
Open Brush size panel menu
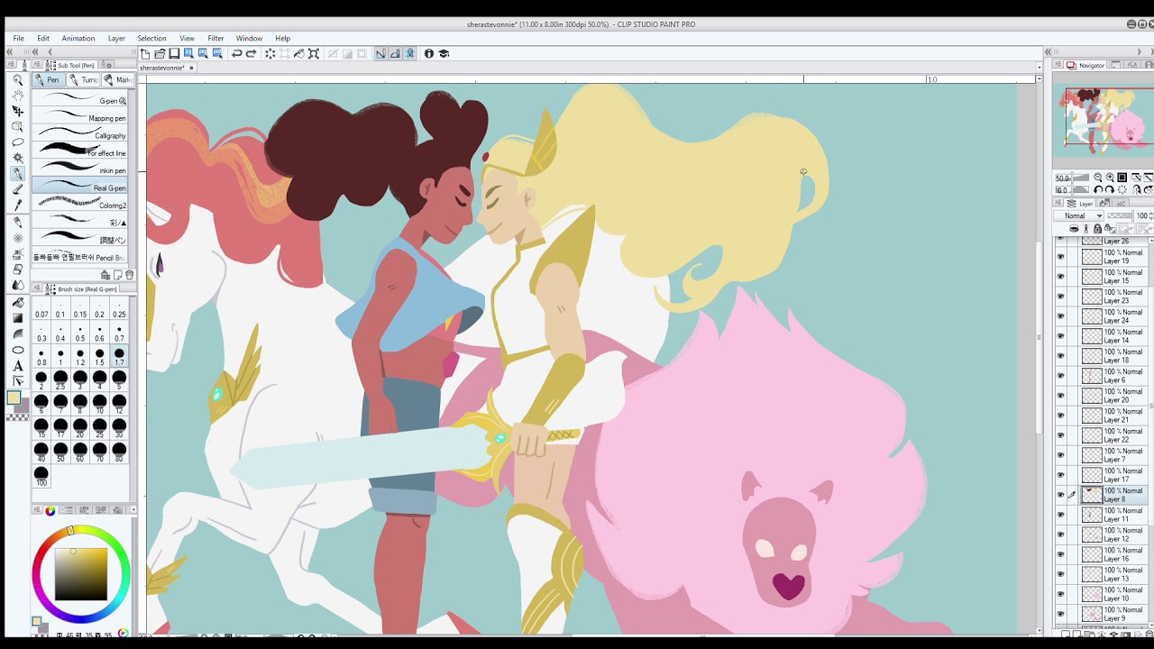click(39, 289)
